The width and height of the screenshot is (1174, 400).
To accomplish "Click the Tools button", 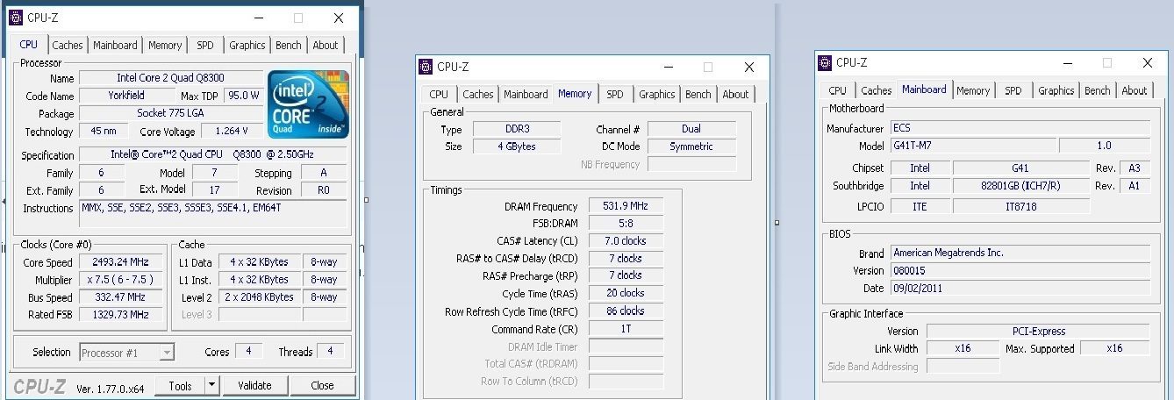I will point(180,385).
